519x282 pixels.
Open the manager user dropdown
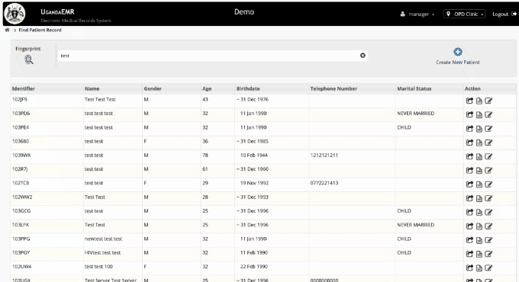pos(417,14)
